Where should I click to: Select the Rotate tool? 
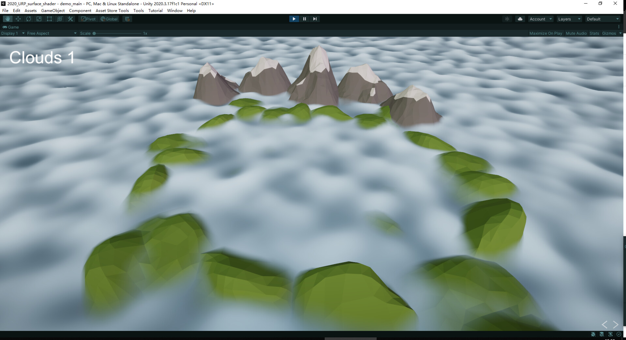click(28, 19)
